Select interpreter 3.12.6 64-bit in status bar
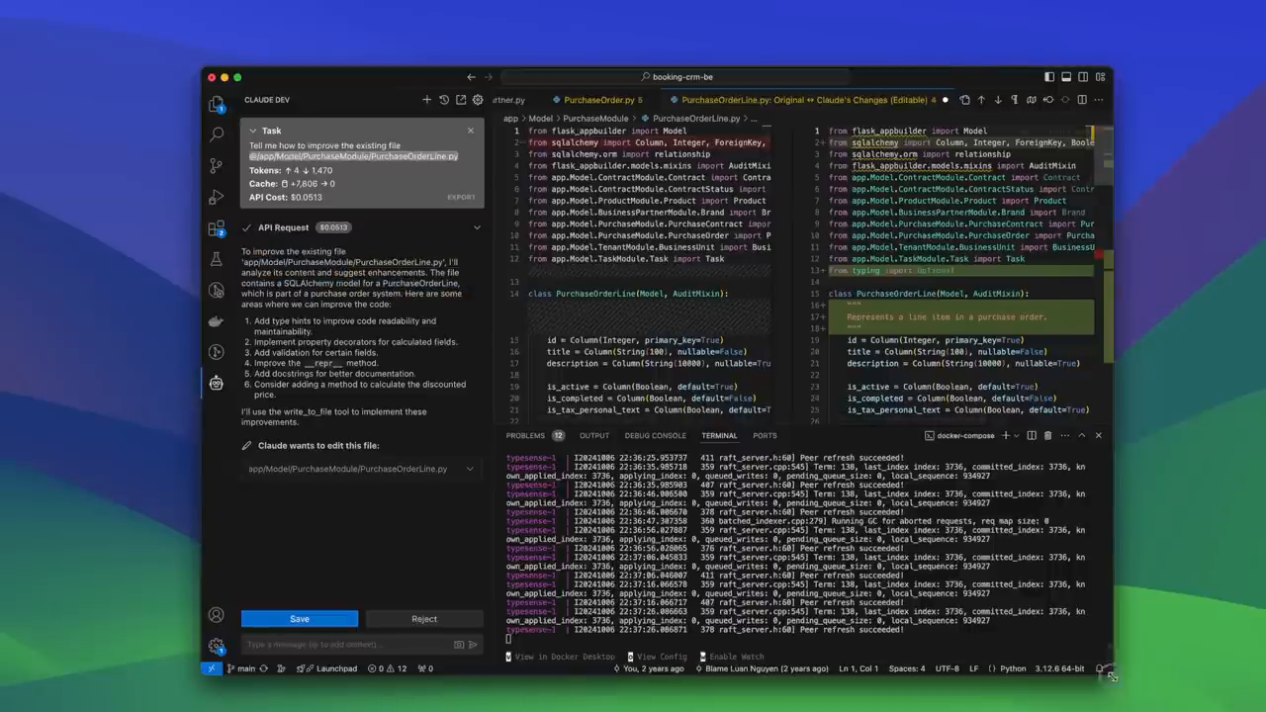Viewport: 1266px width, 712px height. click(x=1059, y=668)
